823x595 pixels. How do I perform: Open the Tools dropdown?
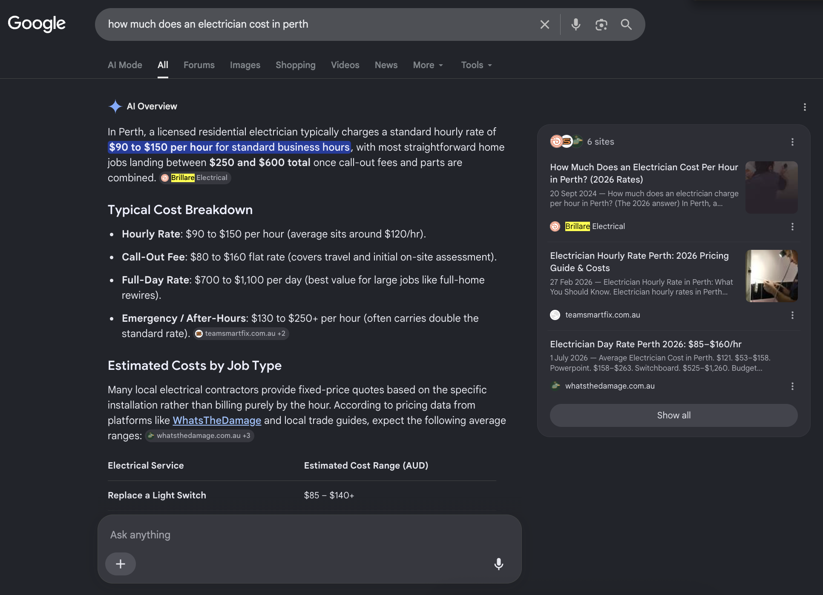pyautogui.click(x=476, y=65)
